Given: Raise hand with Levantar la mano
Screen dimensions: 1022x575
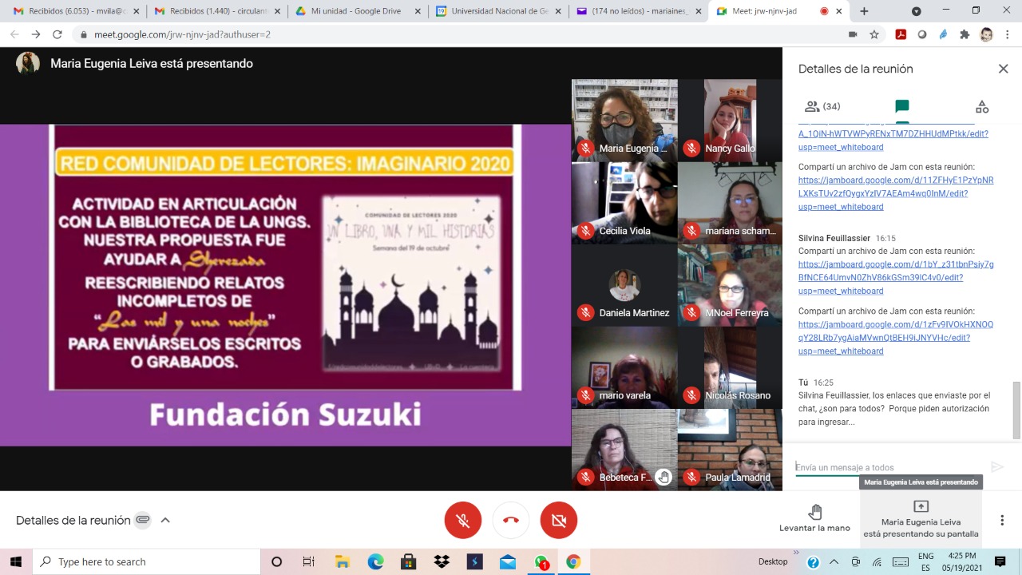Looking at the screenshot, I should point(814,518).
